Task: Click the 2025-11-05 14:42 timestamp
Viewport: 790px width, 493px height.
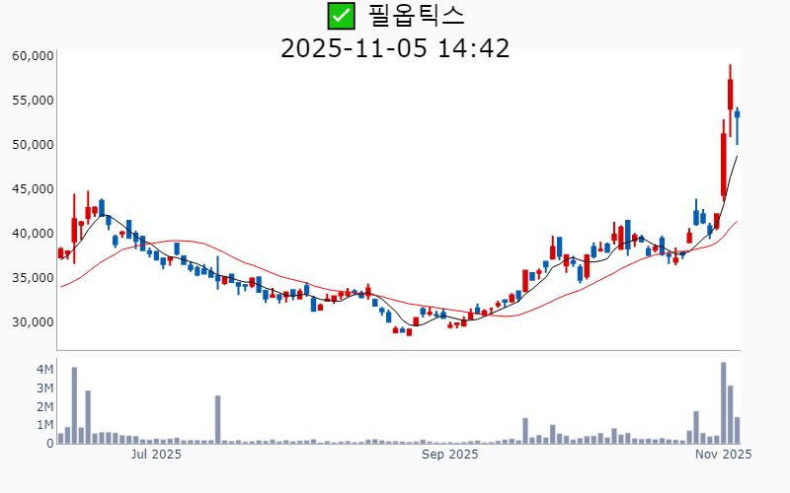Action: [x=395, y=47]
